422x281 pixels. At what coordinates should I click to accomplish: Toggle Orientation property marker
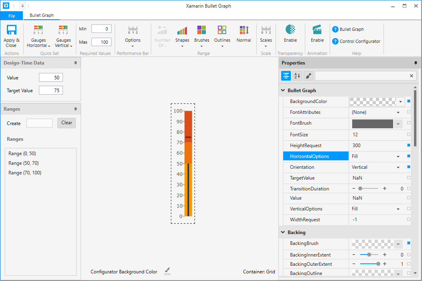pyautogui.click(x=409, y=167)
